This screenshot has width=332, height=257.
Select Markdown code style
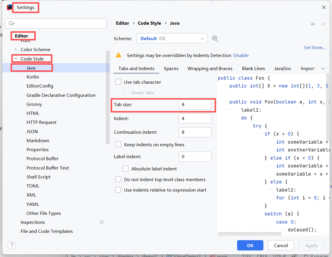coord(38,140)
